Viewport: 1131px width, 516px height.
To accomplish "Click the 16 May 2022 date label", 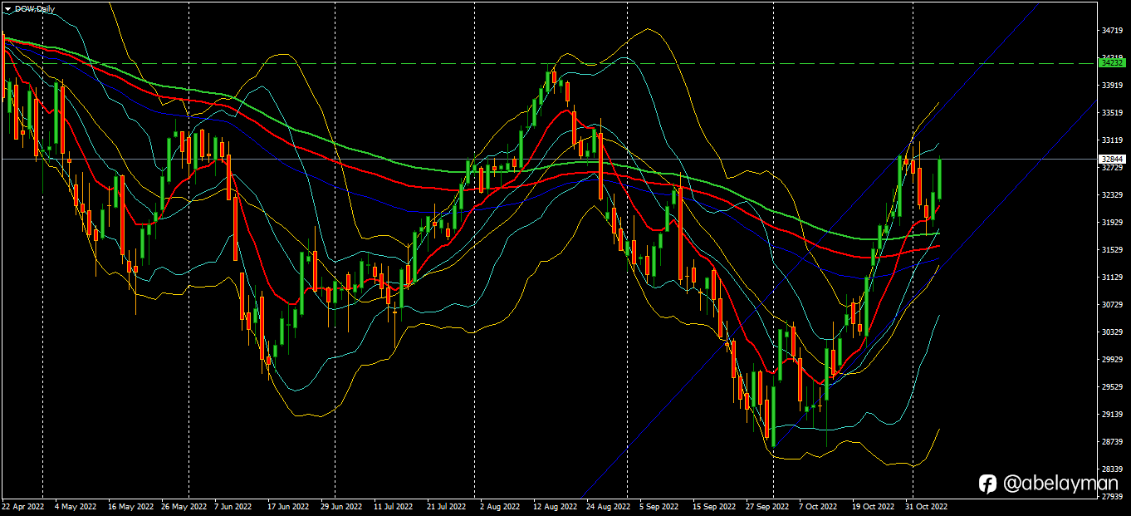I will [130, 505].
